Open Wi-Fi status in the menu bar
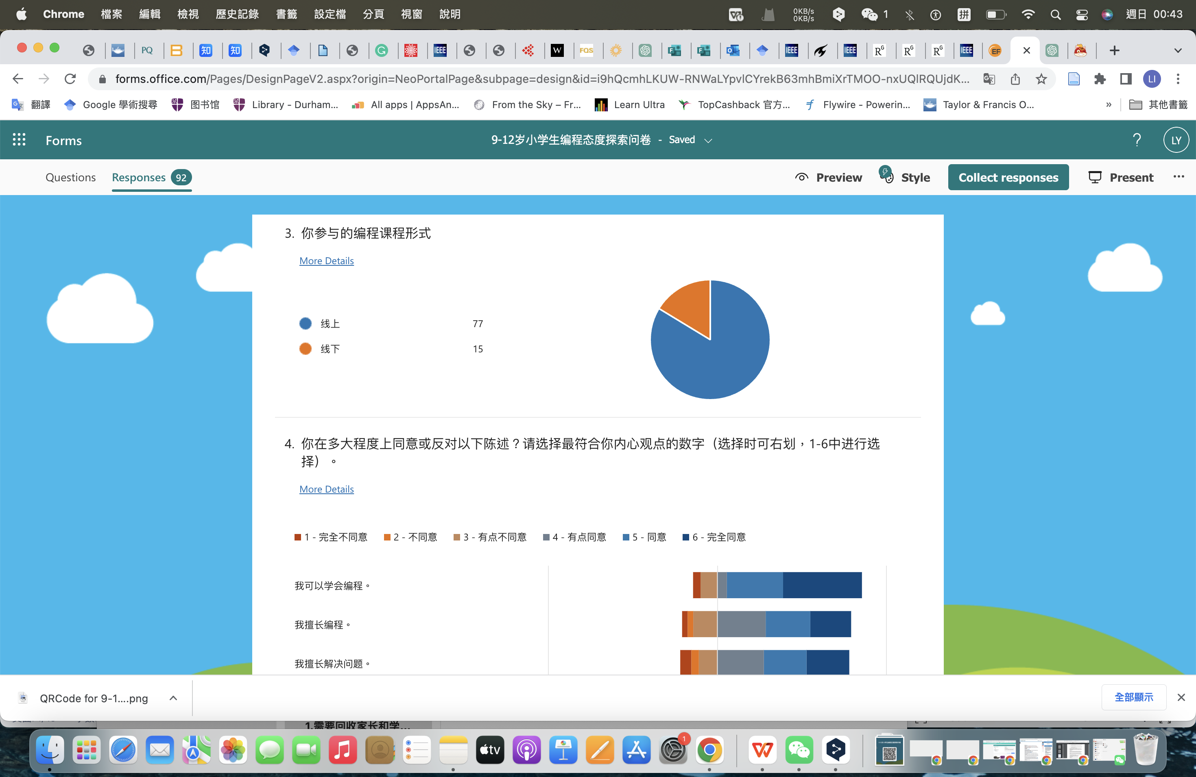 [x=1028, y=15]
